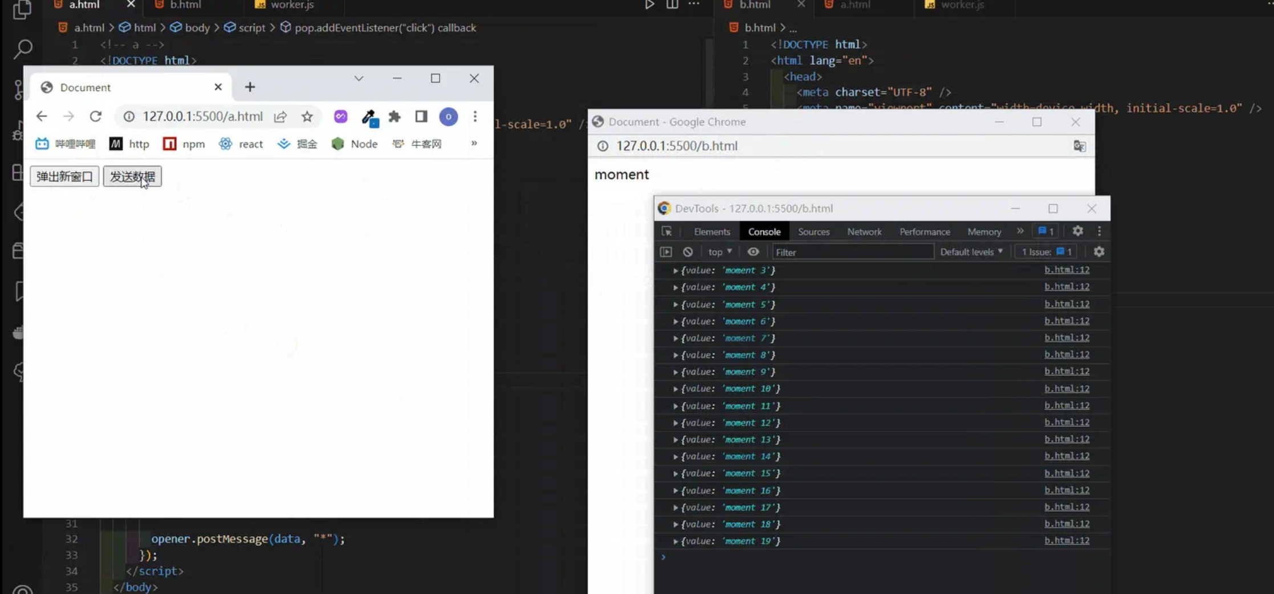Open b.html:12 link for 'moment 12'
The height and width of the screenshot is (594, 1274).
point(1067,423)
